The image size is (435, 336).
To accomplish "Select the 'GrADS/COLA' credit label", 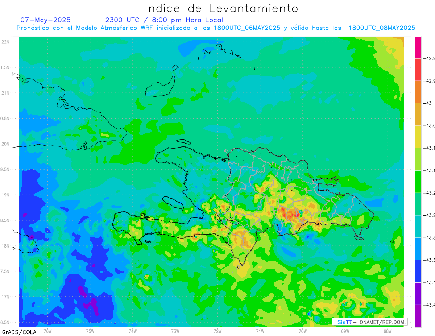I will (19, 332).
